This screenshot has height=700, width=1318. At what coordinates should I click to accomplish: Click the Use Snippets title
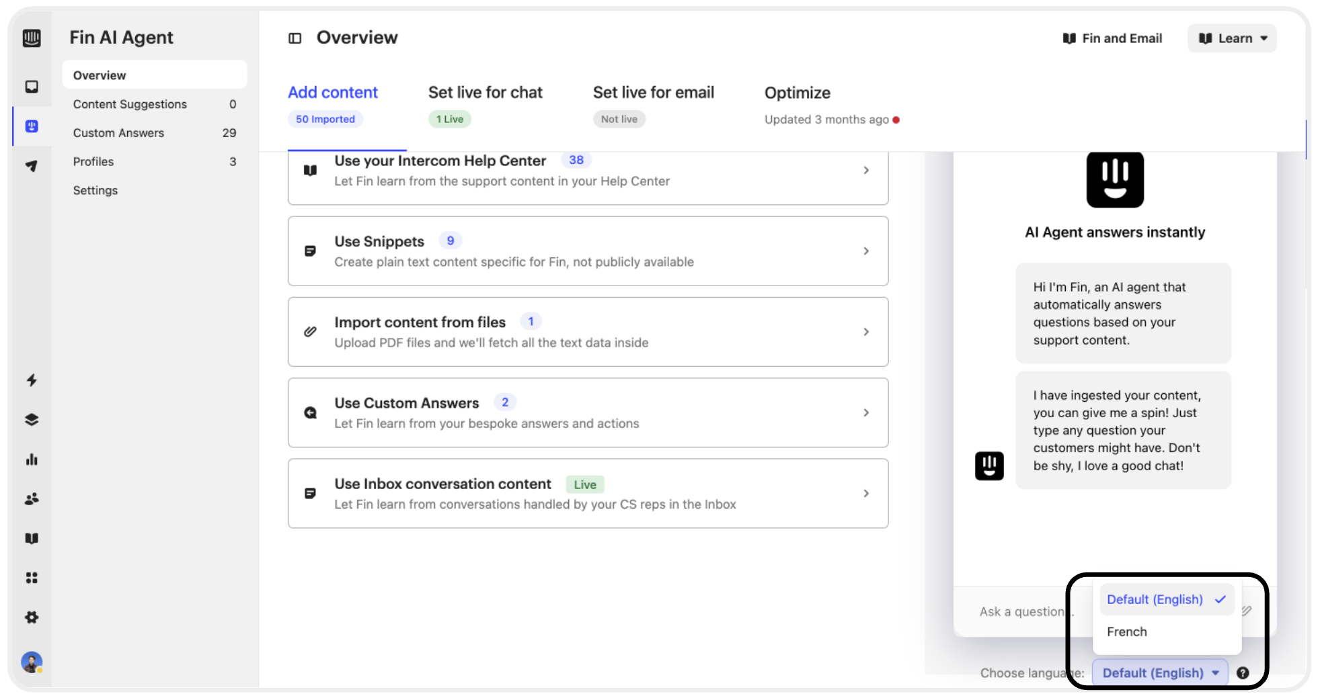coord(379,242)
